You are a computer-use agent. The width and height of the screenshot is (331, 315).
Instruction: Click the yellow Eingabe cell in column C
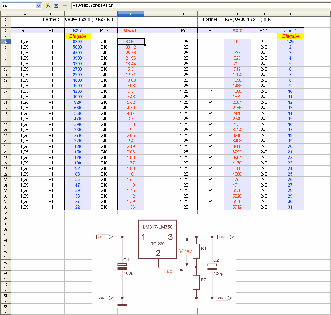[x=78, y=36]
